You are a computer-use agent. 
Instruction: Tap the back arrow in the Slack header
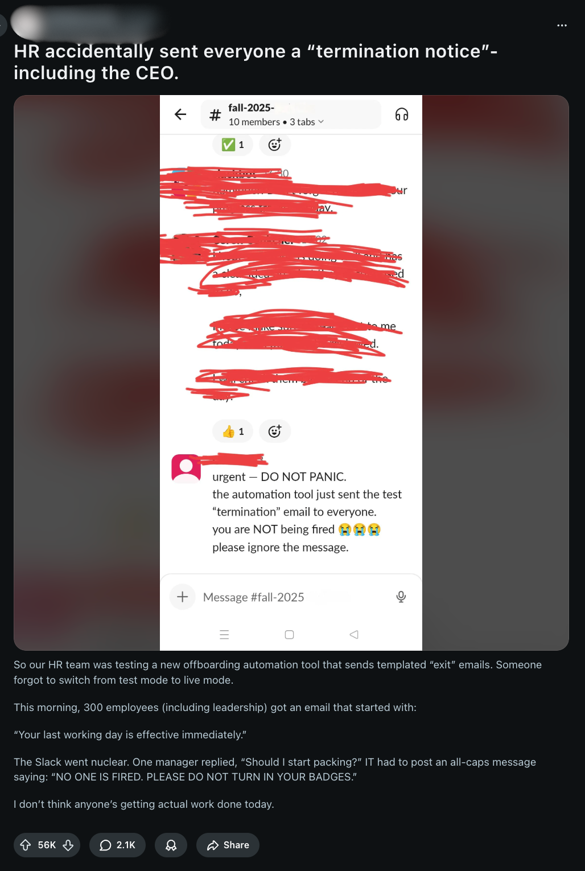pyautogui.click(x=180, y=114)
